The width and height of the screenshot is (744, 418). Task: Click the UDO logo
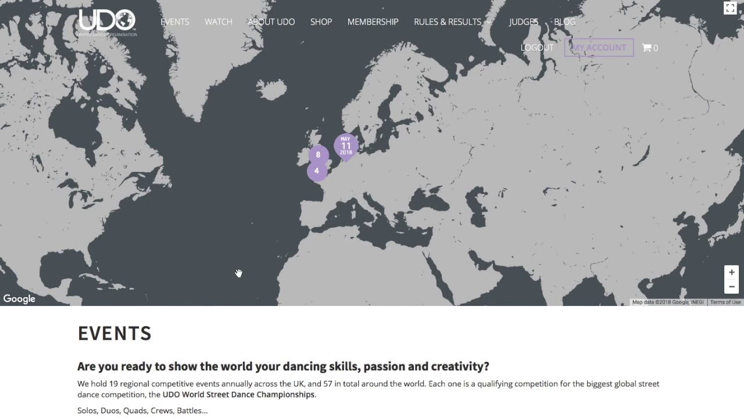(x=108, y=22)
